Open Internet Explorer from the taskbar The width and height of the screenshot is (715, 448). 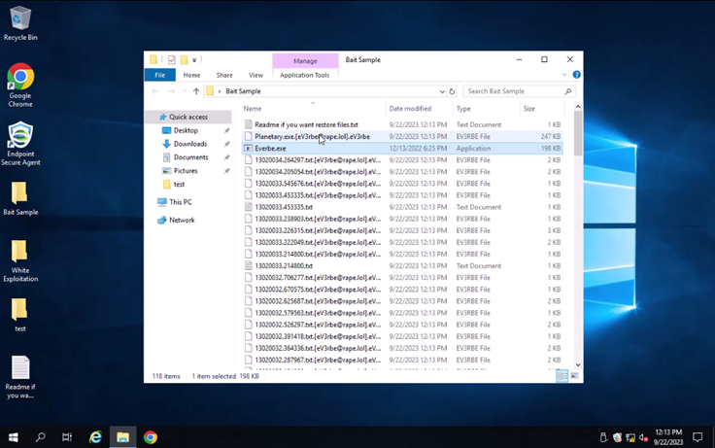click(95, 437)
